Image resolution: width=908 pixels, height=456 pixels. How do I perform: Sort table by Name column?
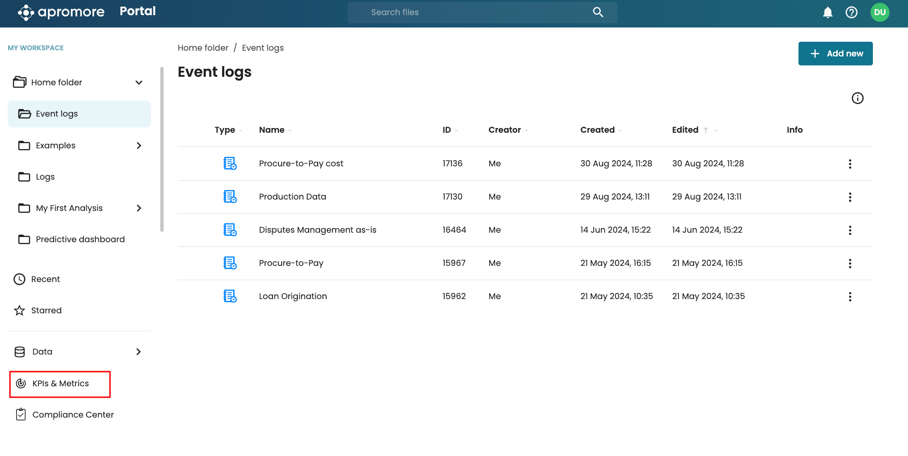tap(272, 130)
